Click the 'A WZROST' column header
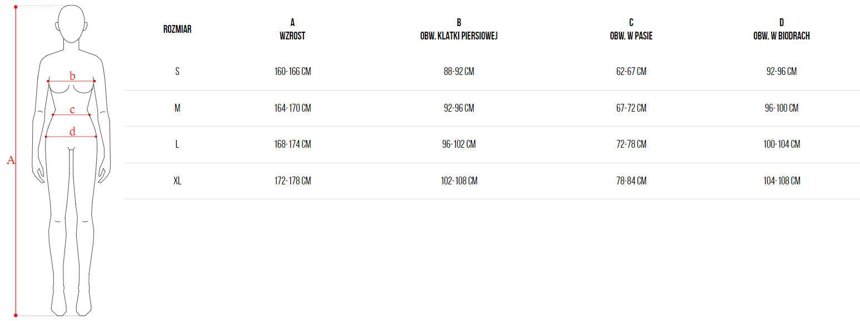Viewport: 860px width, 321px height. pyautogui.click(x=292, y=29)
